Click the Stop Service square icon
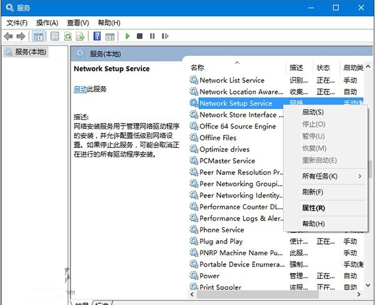Viewport: 375px width, 305px height. tap(140, 37)
